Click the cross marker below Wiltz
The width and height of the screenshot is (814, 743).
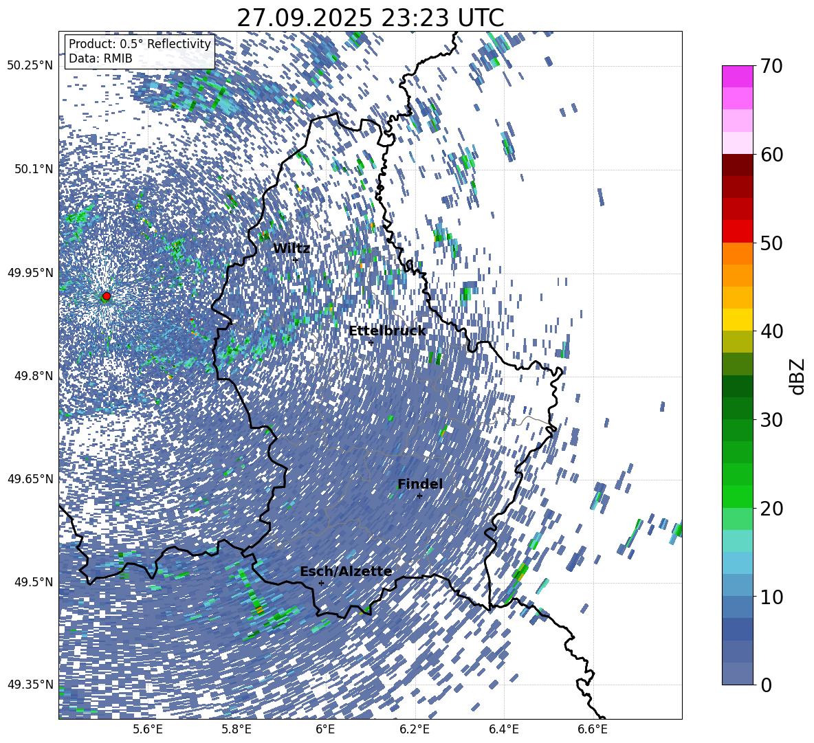click(296, 260)
